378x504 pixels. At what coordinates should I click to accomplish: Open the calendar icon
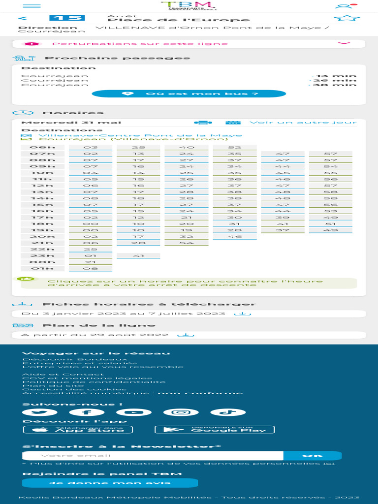[233, 123]
